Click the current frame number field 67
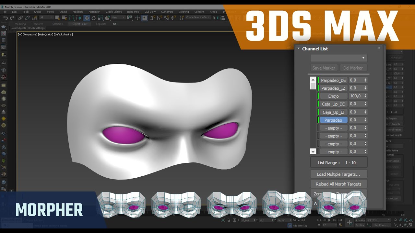 (330, 225)
